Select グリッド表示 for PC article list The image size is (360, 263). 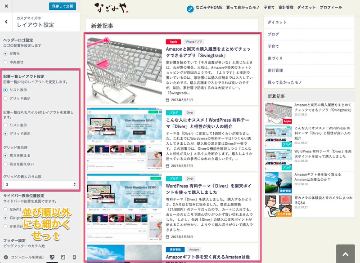pyautogui.click(x=5, y=98)
